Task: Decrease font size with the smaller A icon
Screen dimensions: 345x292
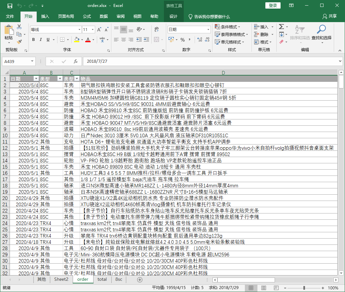Action: point(107,29)
